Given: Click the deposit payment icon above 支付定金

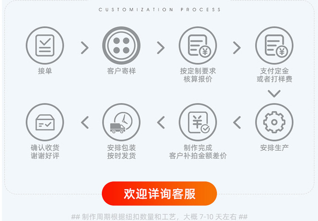Looking at the screenshot, I should 274,46.
